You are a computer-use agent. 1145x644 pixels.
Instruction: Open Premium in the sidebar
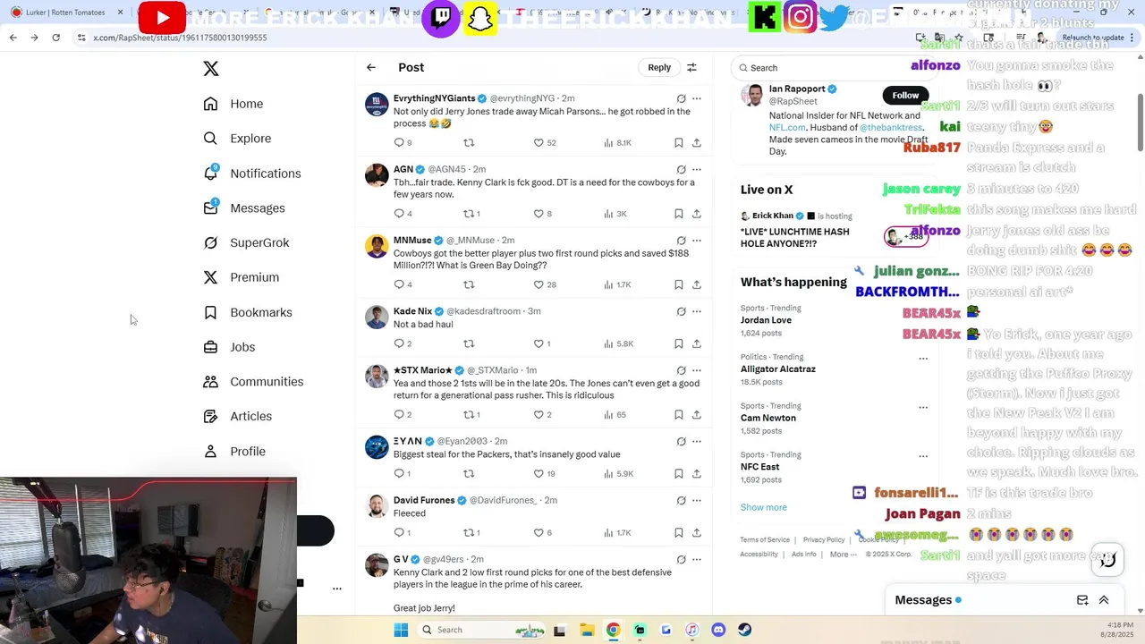[242, 277]
